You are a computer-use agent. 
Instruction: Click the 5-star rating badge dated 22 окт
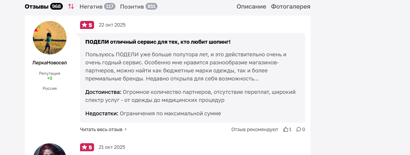click(x=87, y=25)
